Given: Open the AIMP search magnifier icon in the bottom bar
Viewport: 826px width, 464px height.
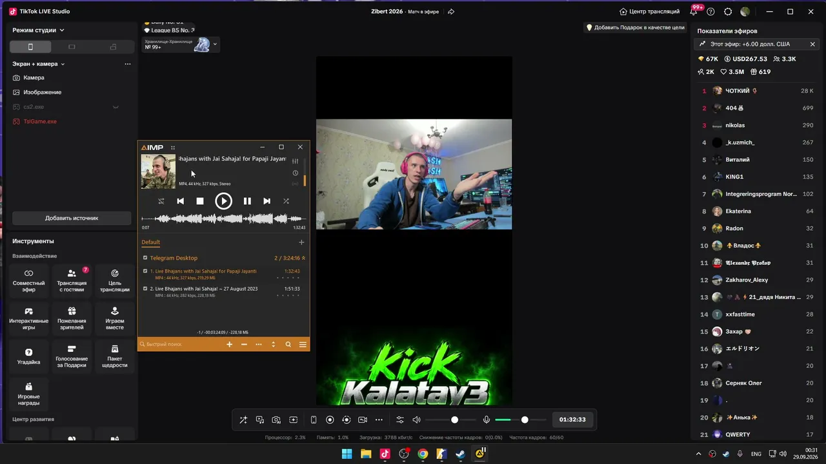Looking at the screenshot, I should click(288, 345).
